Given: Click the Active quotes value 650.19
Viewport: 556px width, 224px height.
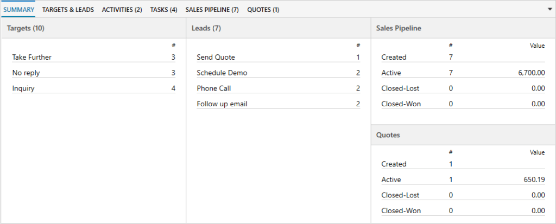Looking at the screenshot, I should pyautogui.click(x=534, y=180).
